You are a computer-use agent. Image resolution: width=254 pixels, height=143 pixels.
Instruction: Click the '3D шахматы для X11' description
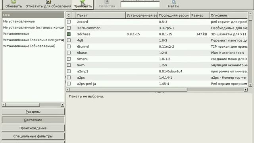(x=229, y=34)
